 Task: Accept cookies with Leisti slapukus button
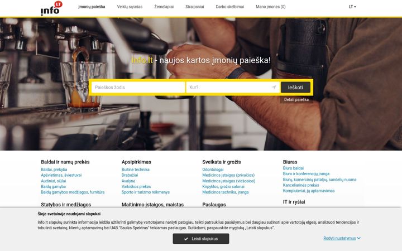[x=201, y=239]
